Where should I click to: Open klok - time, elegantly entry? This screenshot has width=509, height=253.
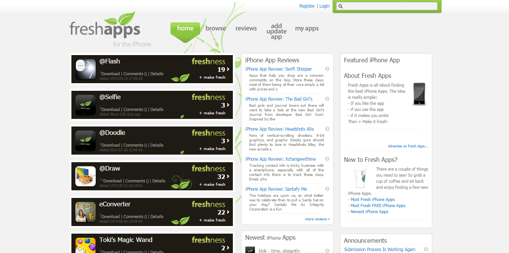pyautogui.click(x=279, y=251)
